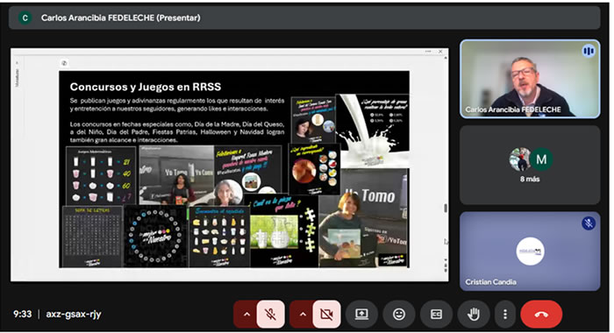Select Carlos Arancibia FEDELECHE video tile
Viewport: 614px width, 333px height.
coord(530,79)
